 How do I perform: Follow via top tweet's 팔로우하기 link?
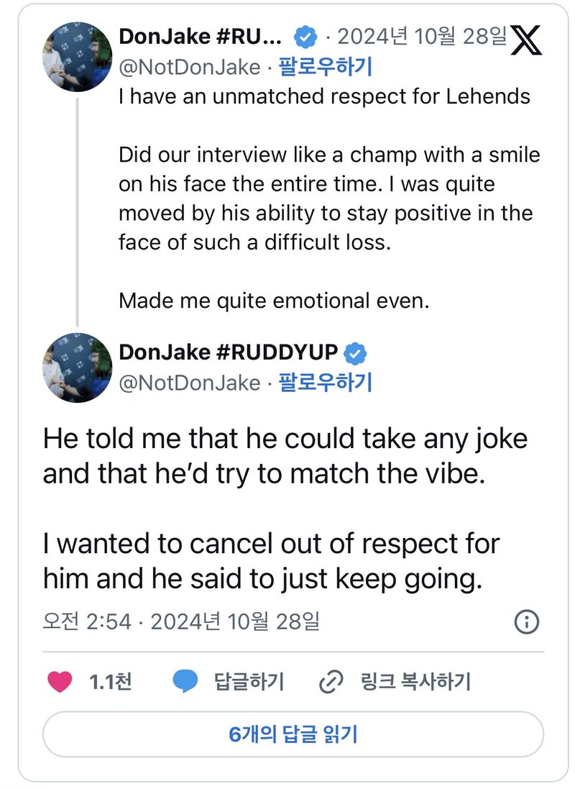325,68
